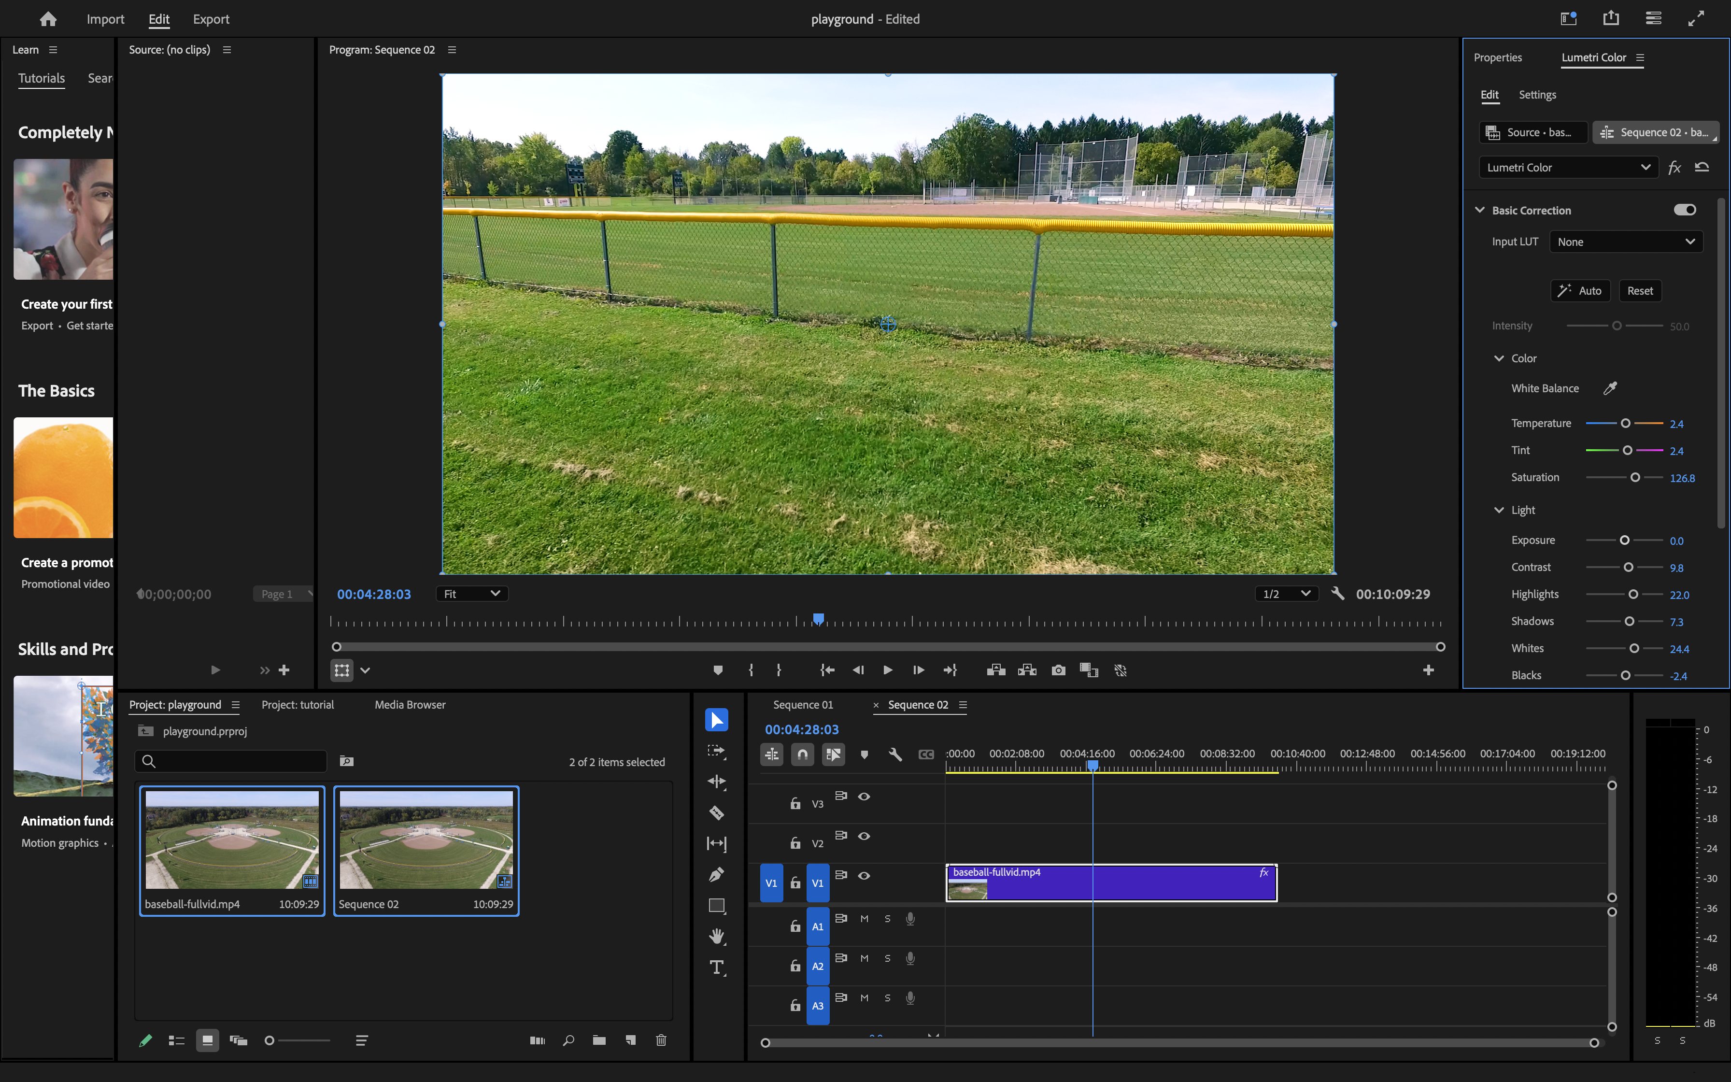Play the Program monitor sequence
The image size is (1731, 1082).
(887, 670)
